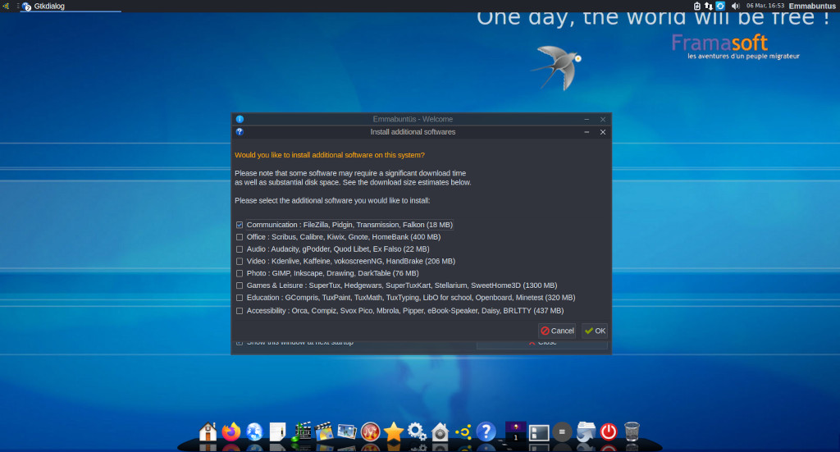Click the applications menu icon at top-left
This screenshot has width=840, height=452.
[x=6, y=6]
